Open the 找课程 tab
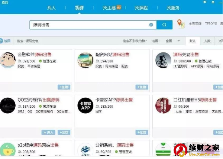 click(142, 7)
